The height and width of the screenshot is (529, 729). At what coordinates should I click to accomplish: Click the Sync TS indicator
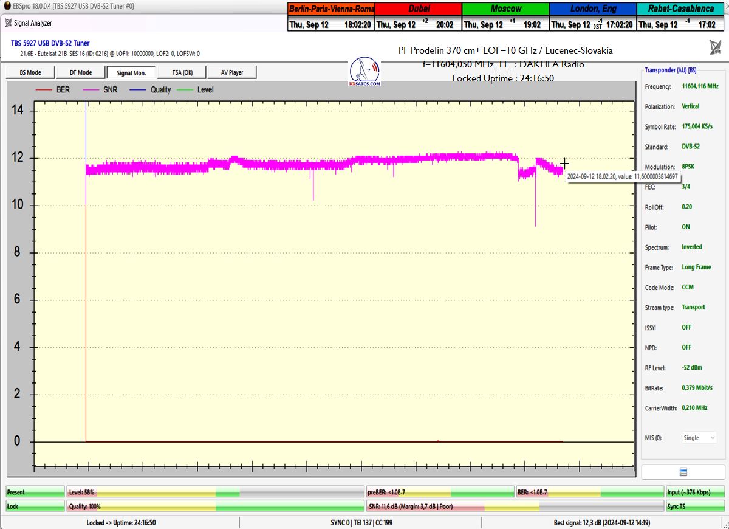695,506
